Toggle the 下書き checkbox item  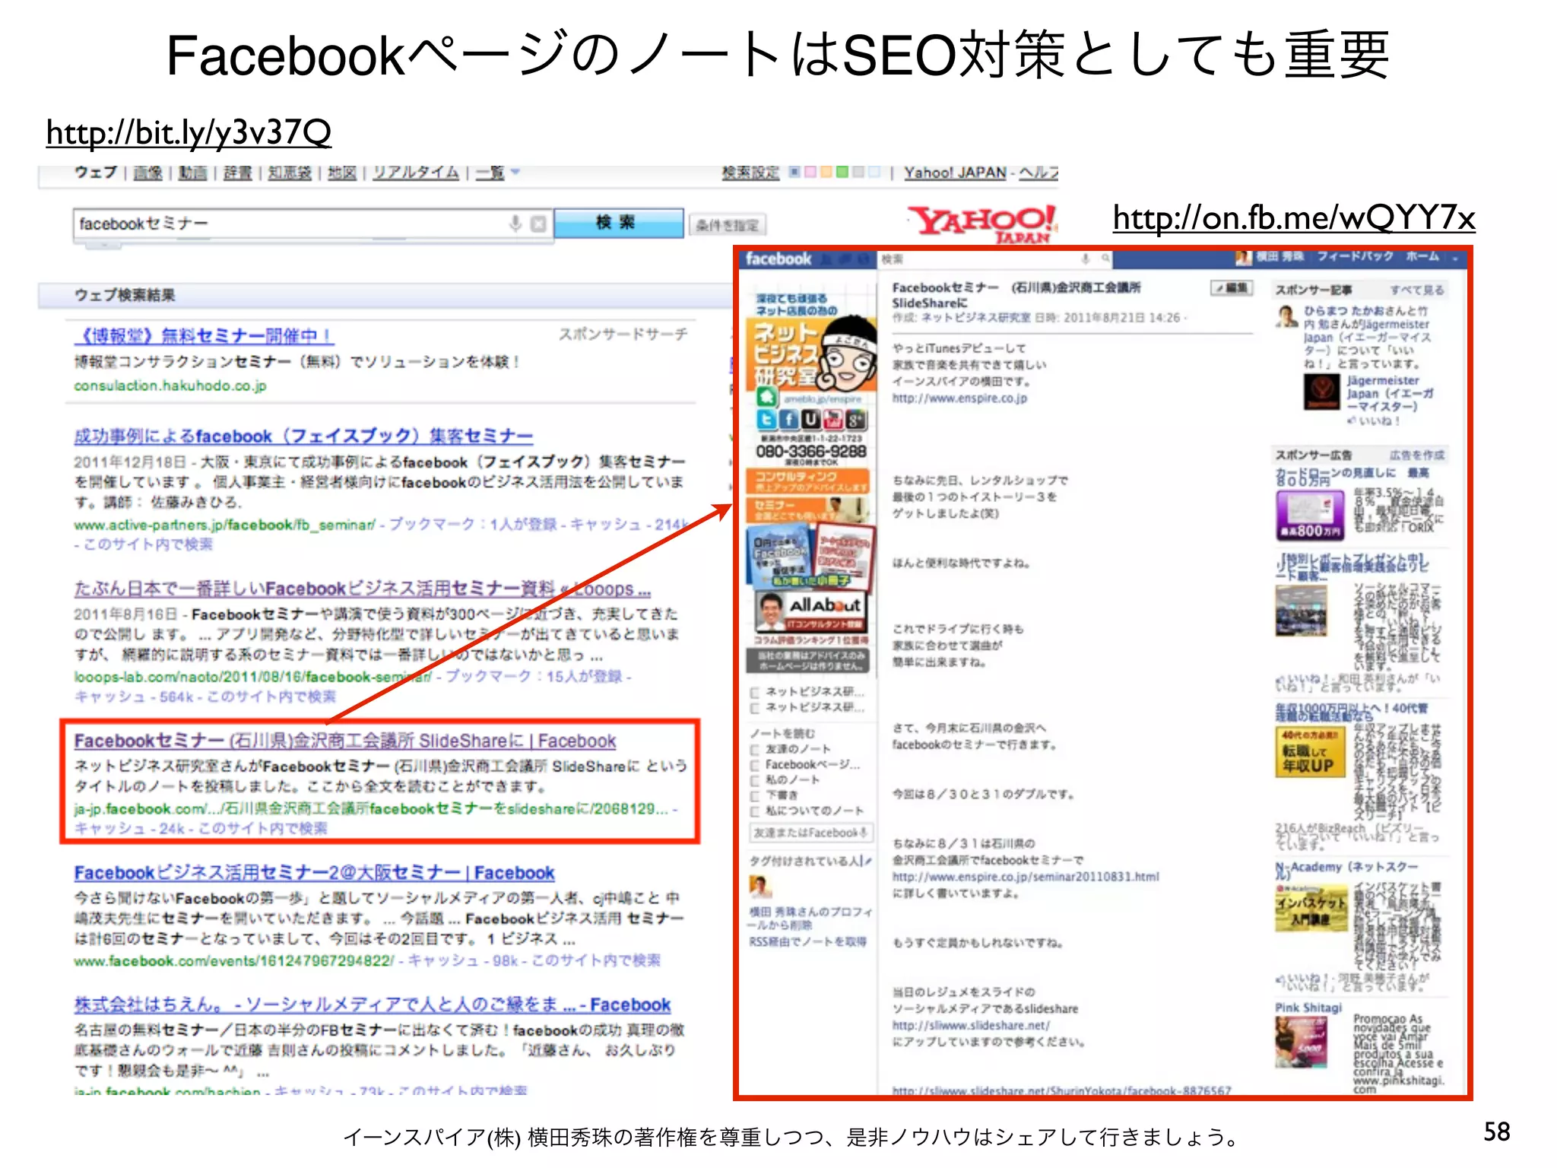tap(755, 795)
